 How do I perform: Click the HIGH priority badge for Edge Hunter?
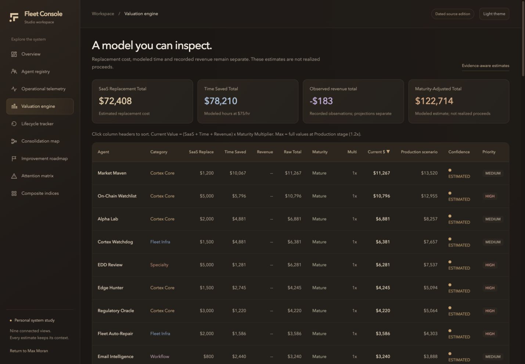coord(490,288)
